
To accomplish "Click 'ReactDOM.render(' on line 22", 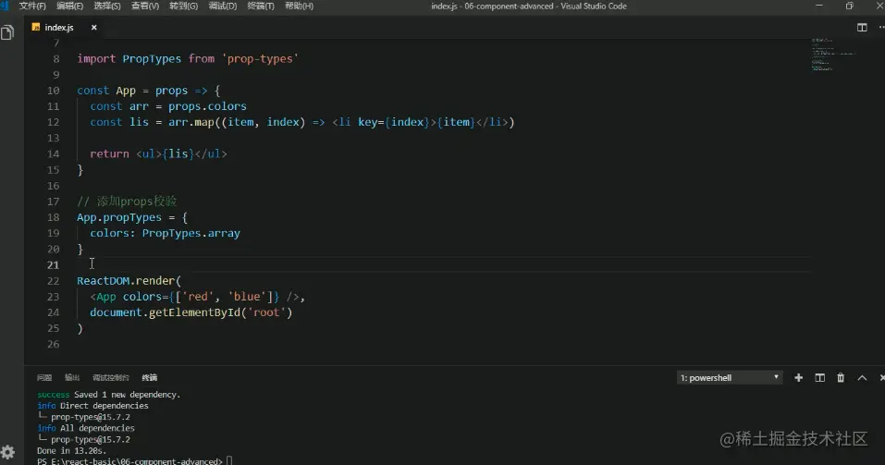I will click(x=129, y=280).
